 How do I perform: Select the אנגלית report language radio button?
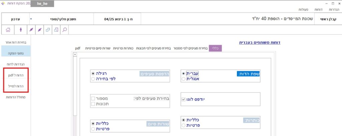click(x=183, y=79)
